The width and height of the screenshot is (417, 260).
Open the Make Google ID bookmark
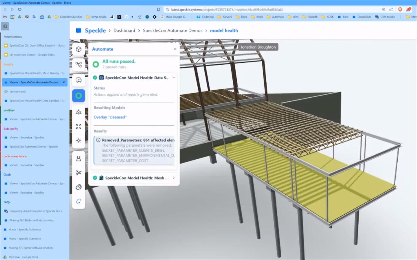tap(173, 17)
